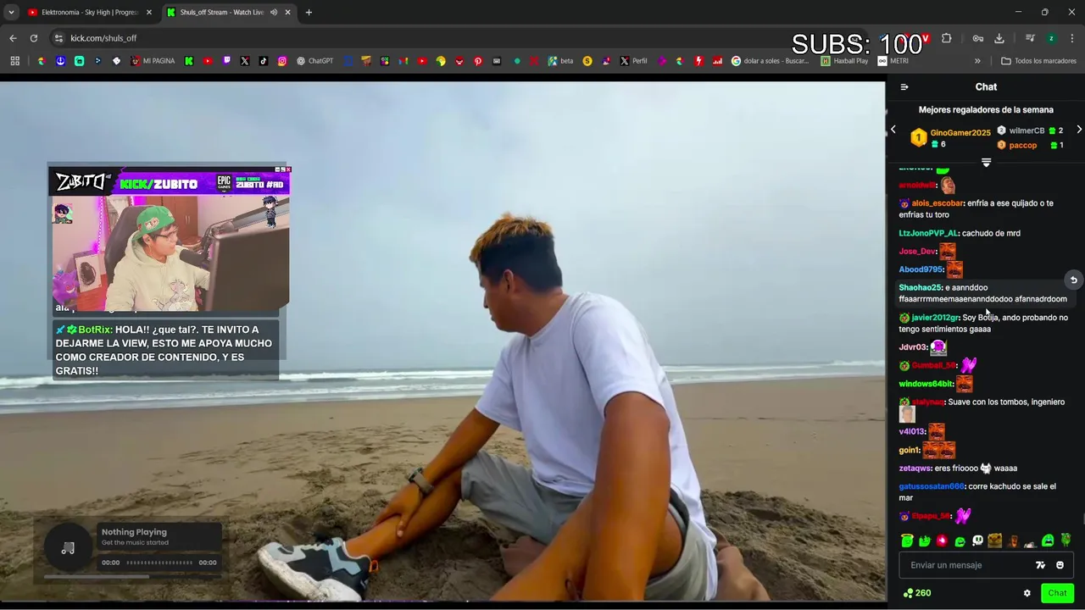
Task: Click the username javier2012gr in chat
Action: (x=935, y=318)
